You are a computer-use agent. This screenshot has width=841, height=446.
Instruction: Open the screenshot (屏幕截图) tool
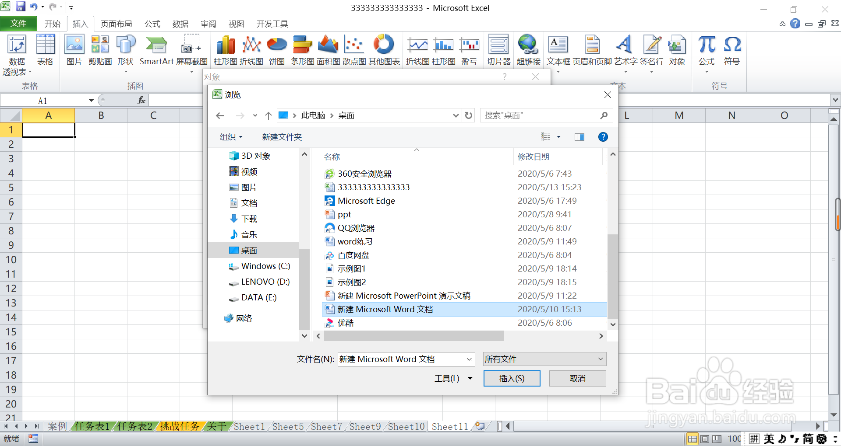coord(191,53)
